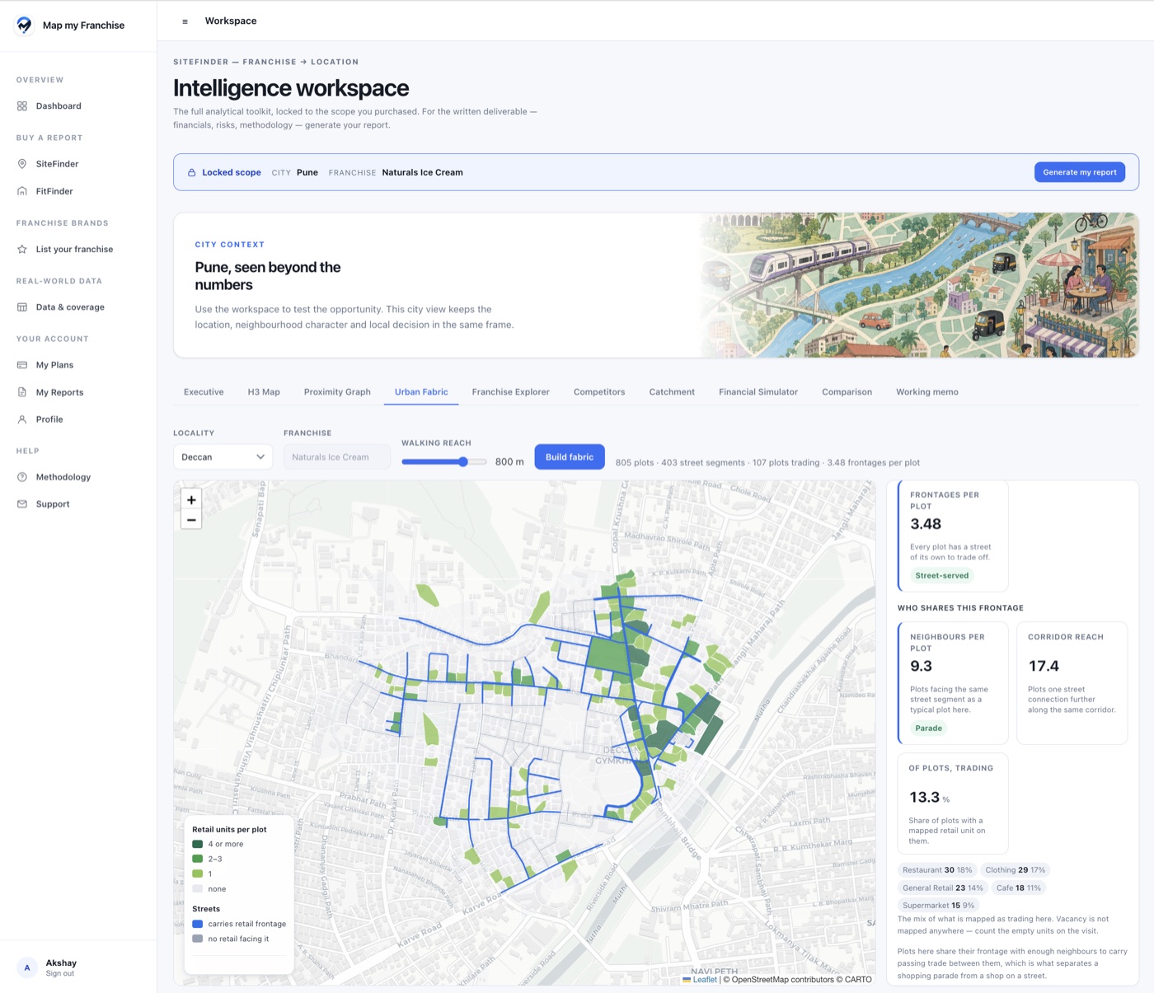Click the star icon beside List your franchise
The height and width of the screenshot is (993, 1154).
pyautogui.click(x=22, y=249)
